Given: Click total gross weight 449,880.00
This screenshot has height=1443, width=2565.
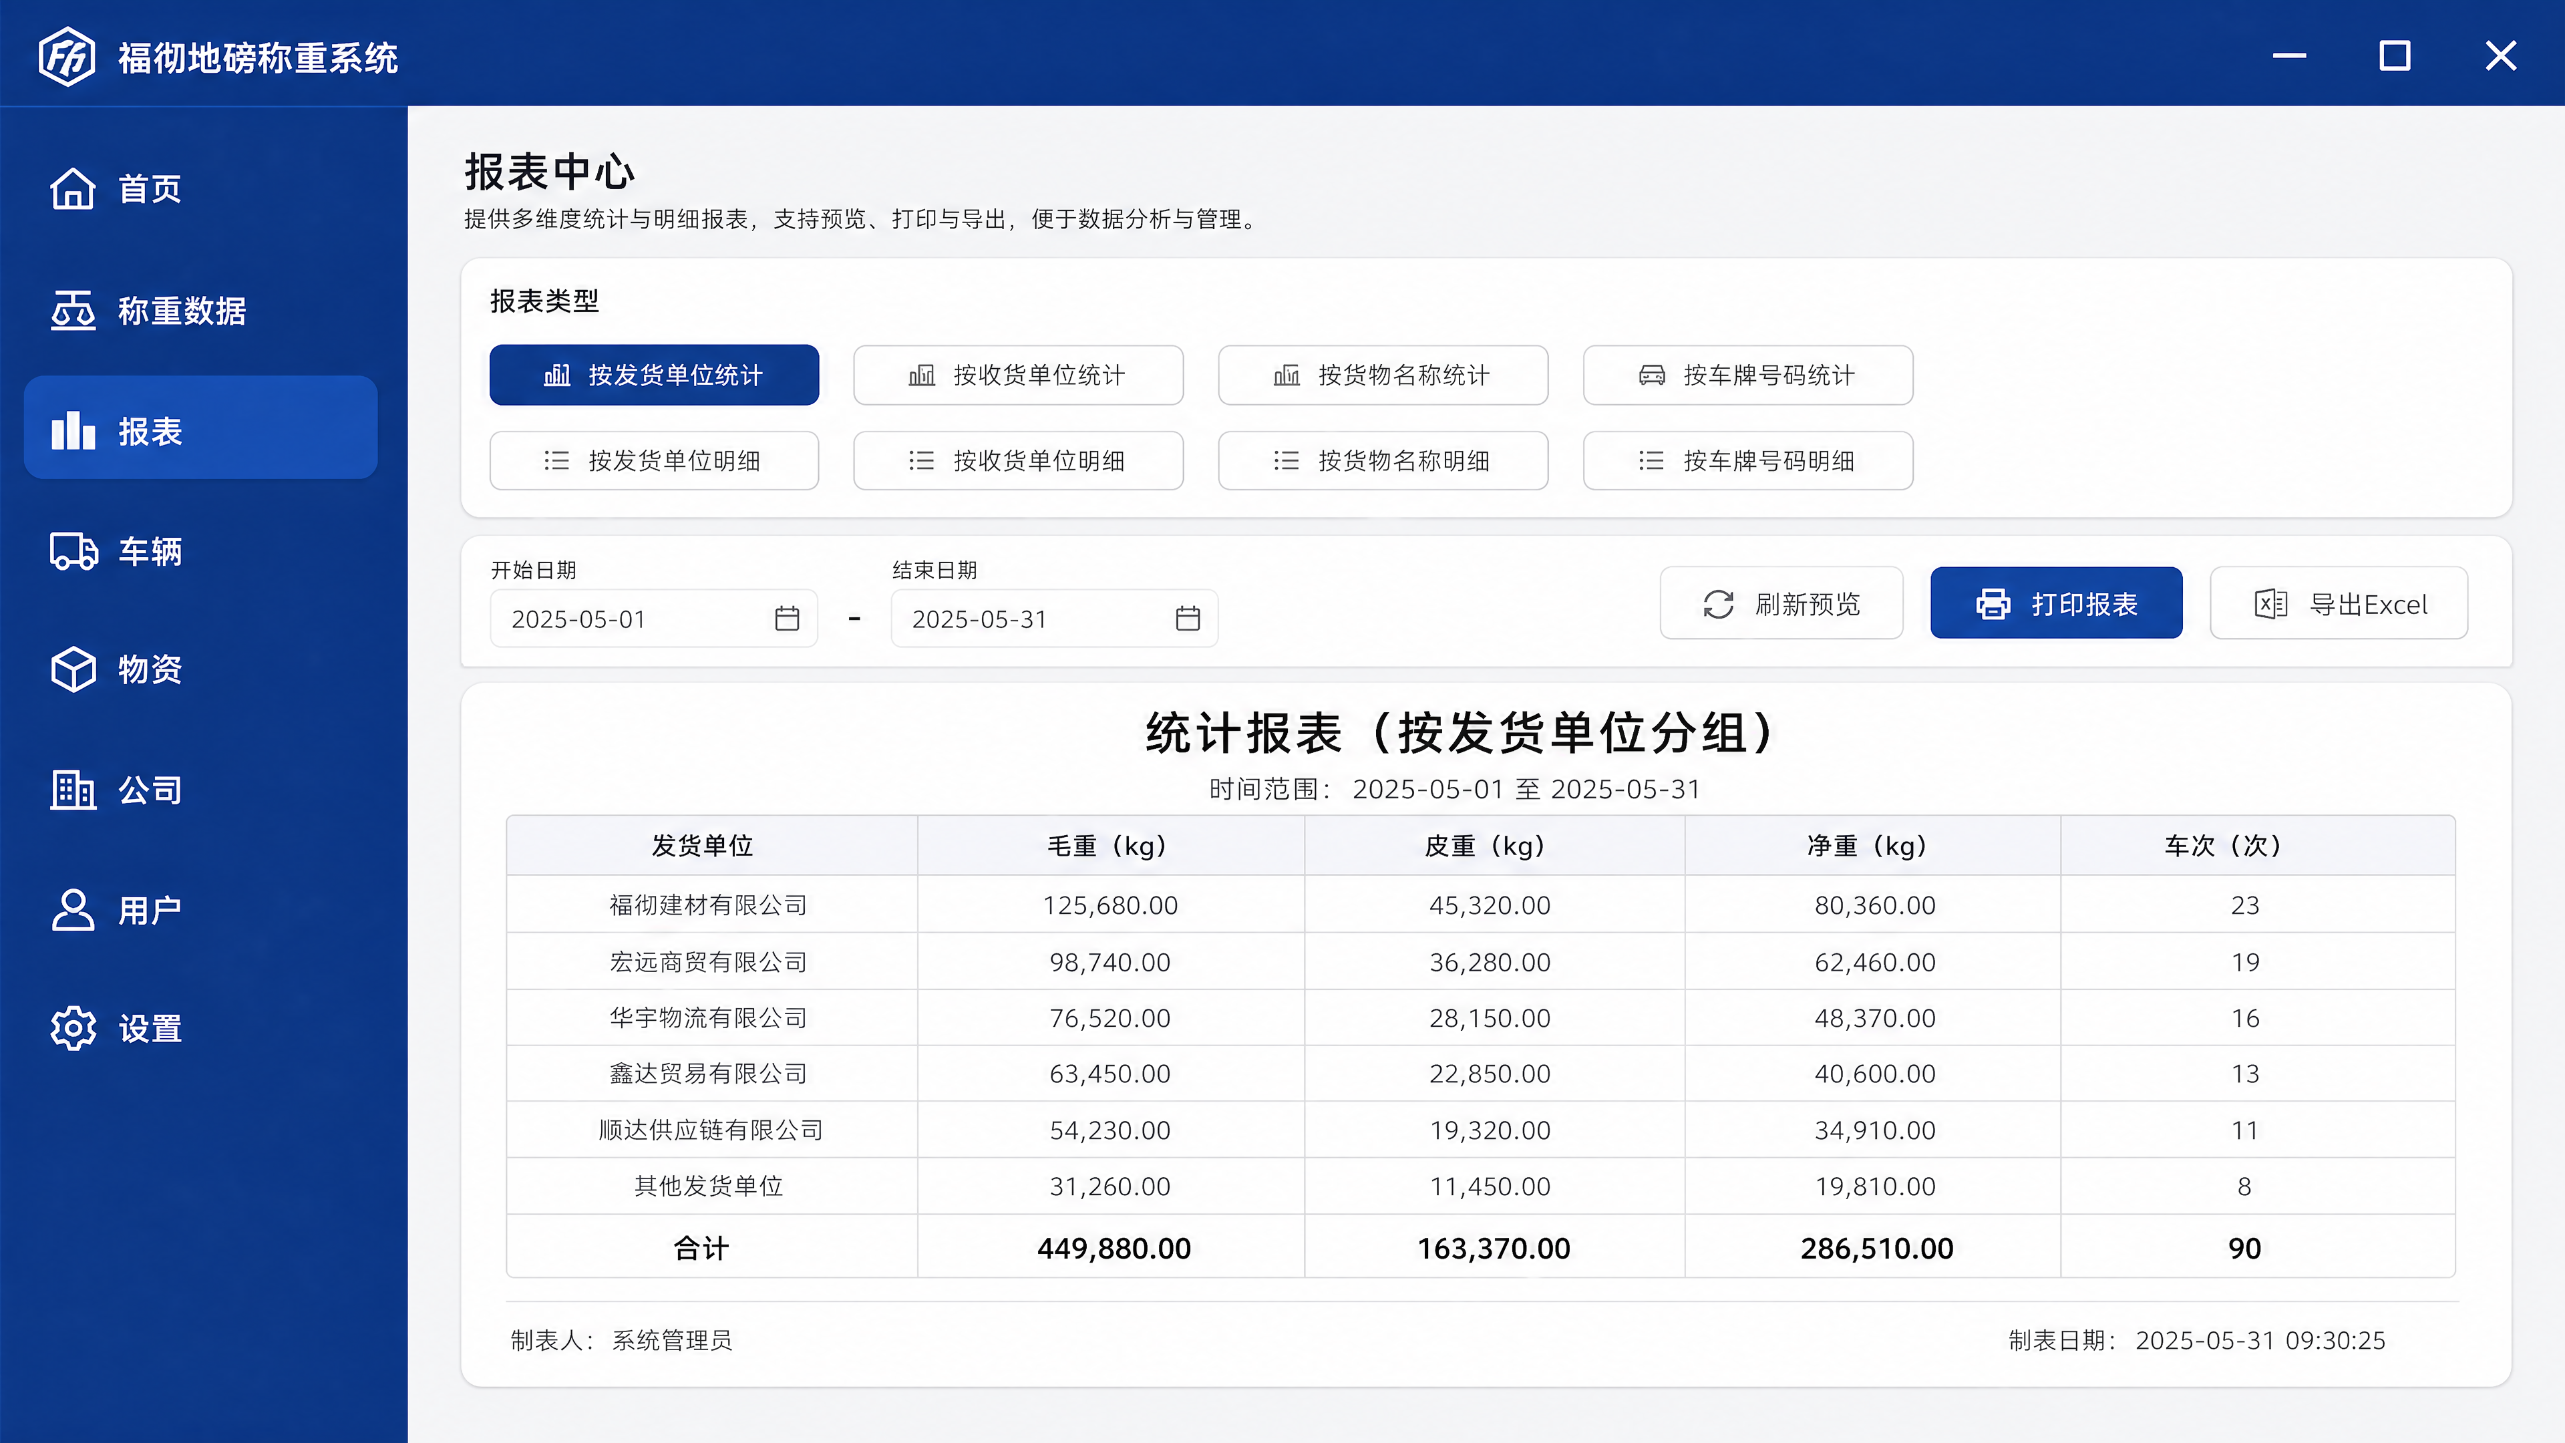Looking at the screenshot, I should [x=1114, y=1248].
